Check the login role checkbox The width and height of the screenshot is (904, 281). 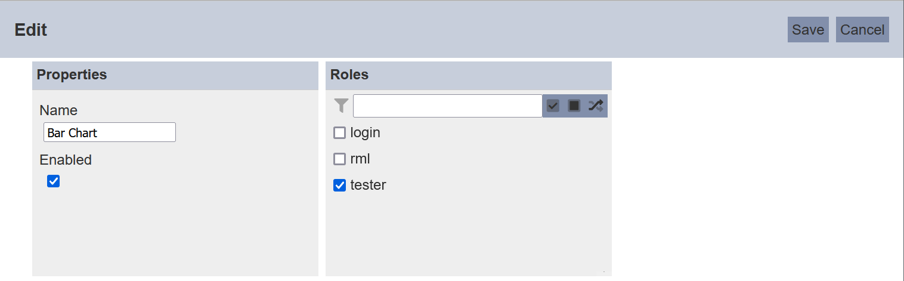pos(339,132)
